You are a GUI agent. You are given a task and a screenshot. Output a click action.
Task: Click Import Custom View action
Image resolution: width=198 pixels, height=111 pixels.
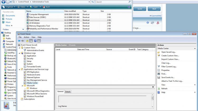(170, 59)
